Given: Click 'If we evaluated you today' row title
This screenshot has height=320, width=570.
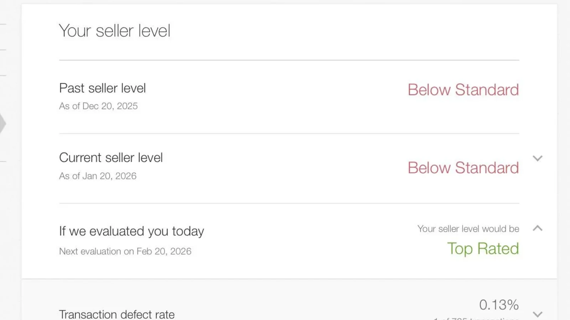Looking at the screenshot, I should (131, 231).
